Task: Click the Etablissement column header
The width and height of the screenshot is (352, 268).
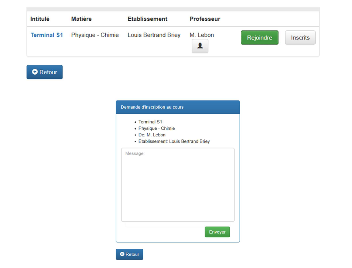Action: [147, 19]
